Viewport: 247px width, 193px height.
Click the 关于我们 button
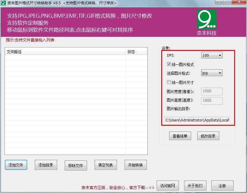195,186
